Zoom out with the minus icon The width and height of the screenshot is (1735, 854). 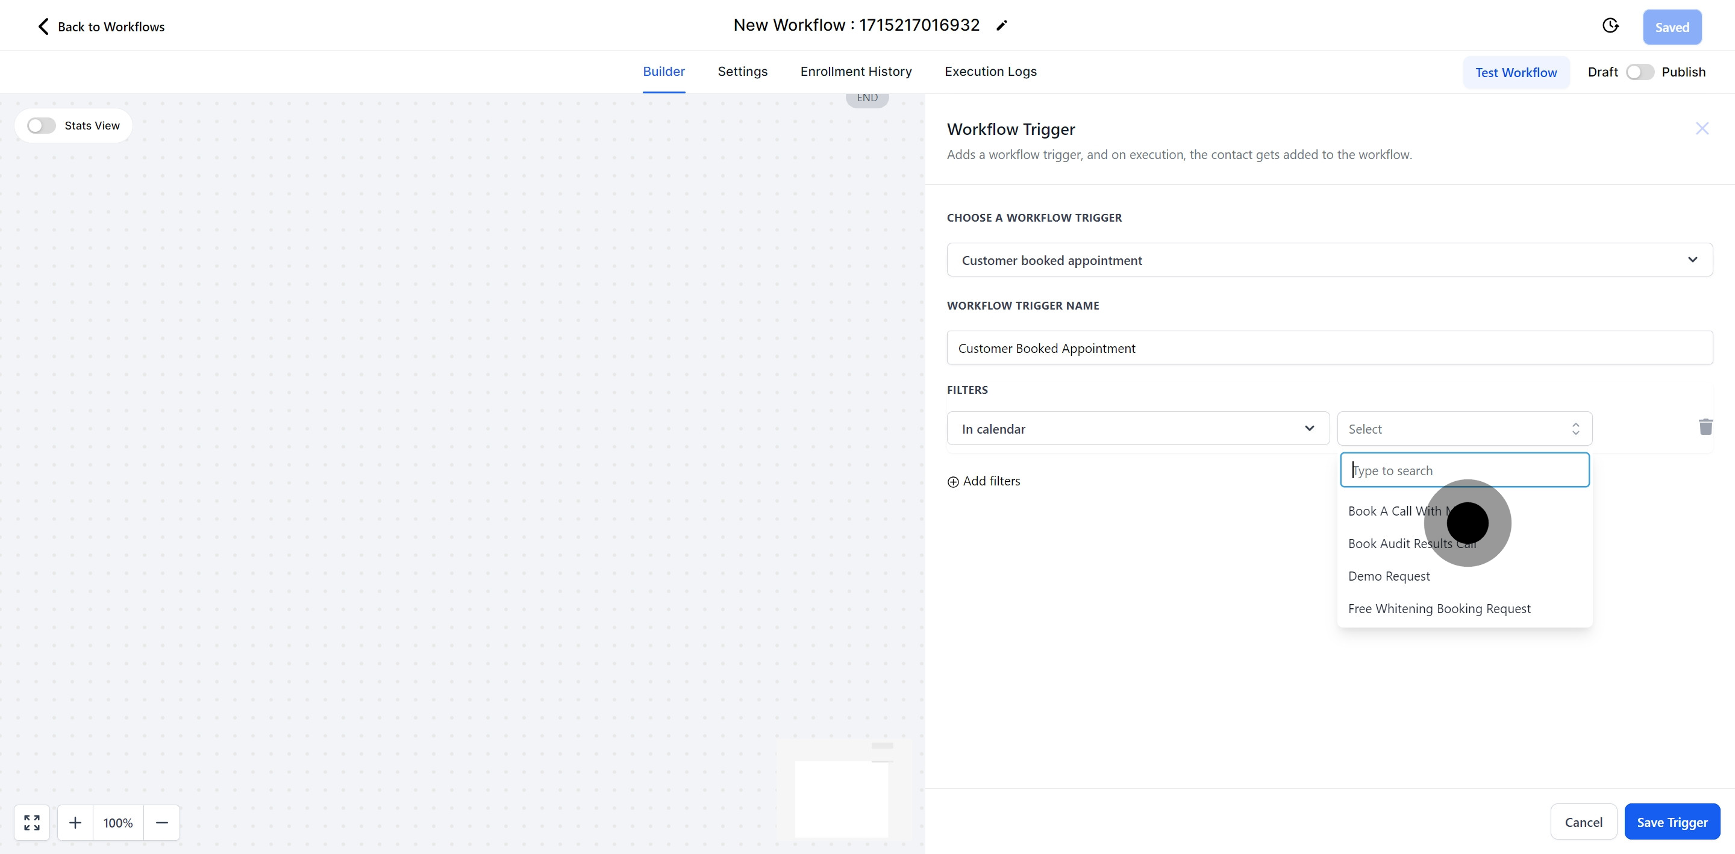tap(161, 822)
